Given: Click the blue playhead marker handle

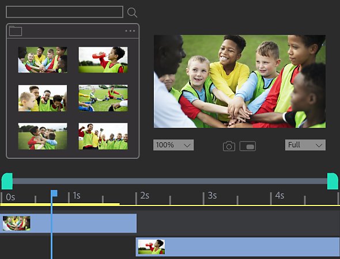Looking at the screenshot, I should click(x=54, y=193).
